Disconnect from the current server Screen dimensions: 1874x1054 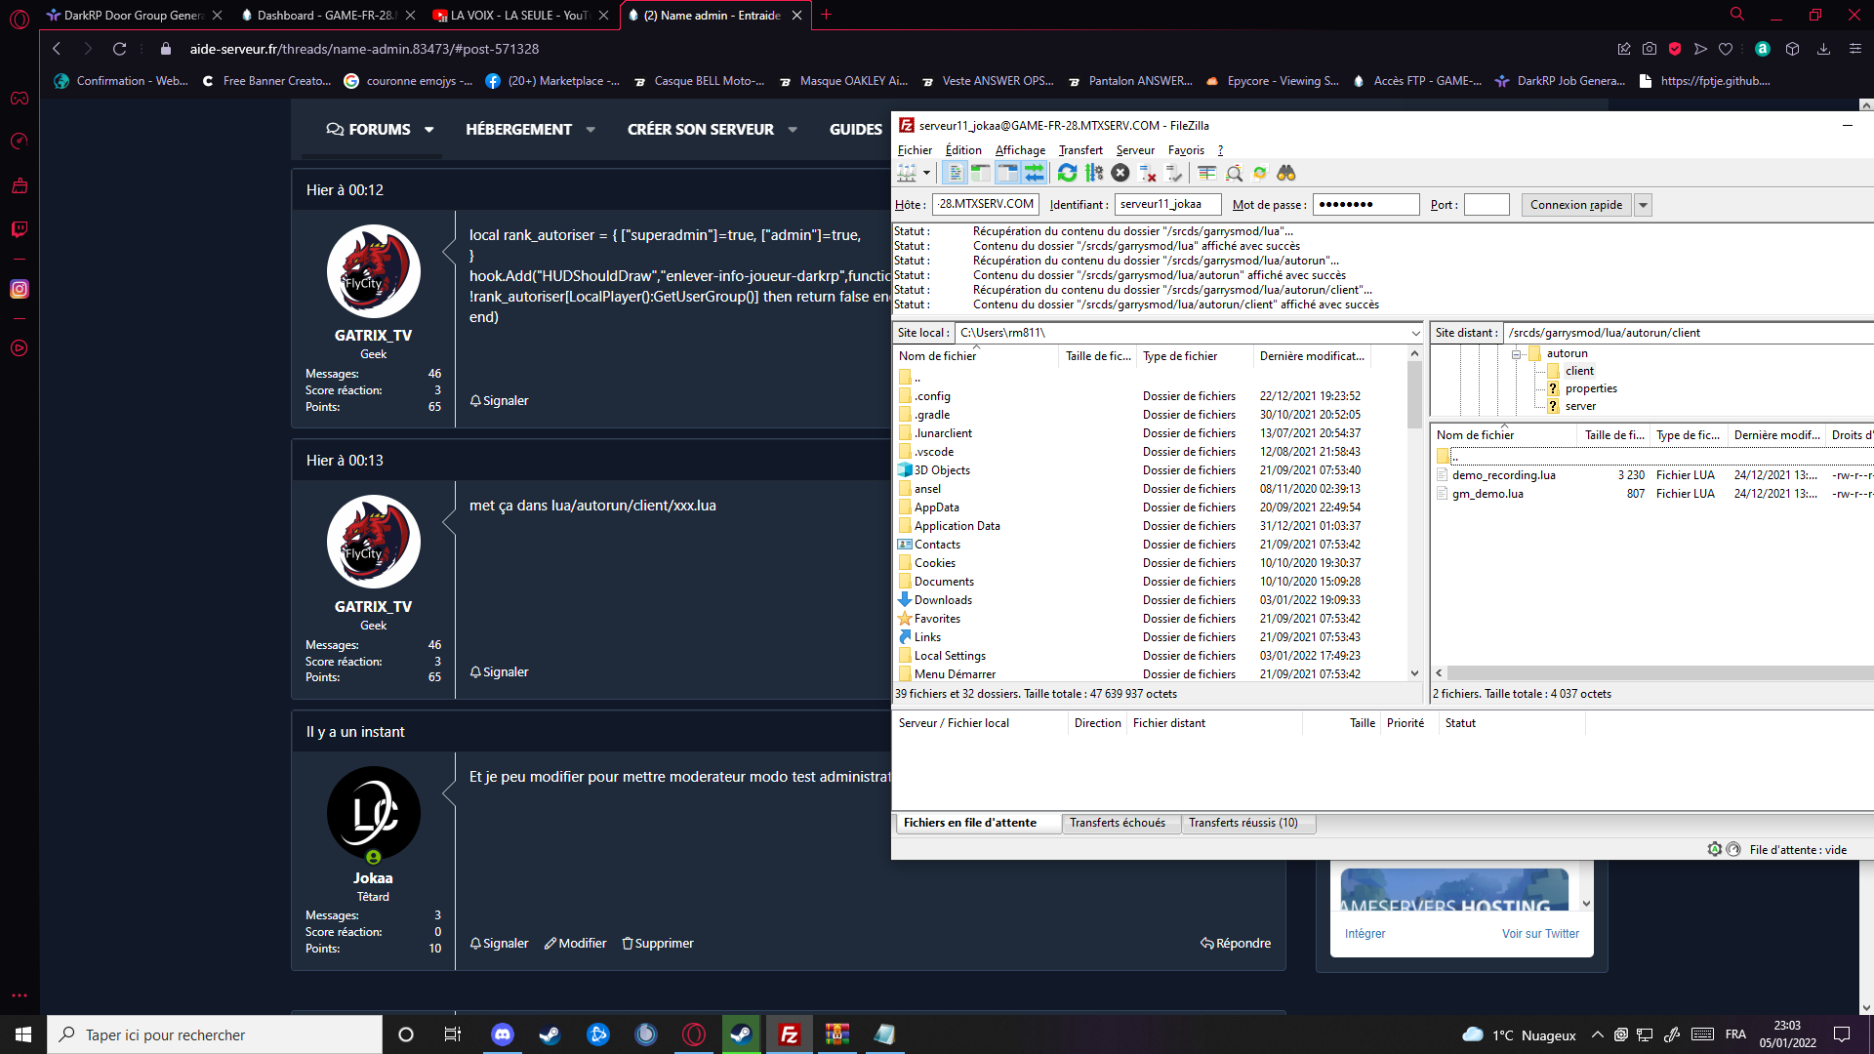(1148, 173)
